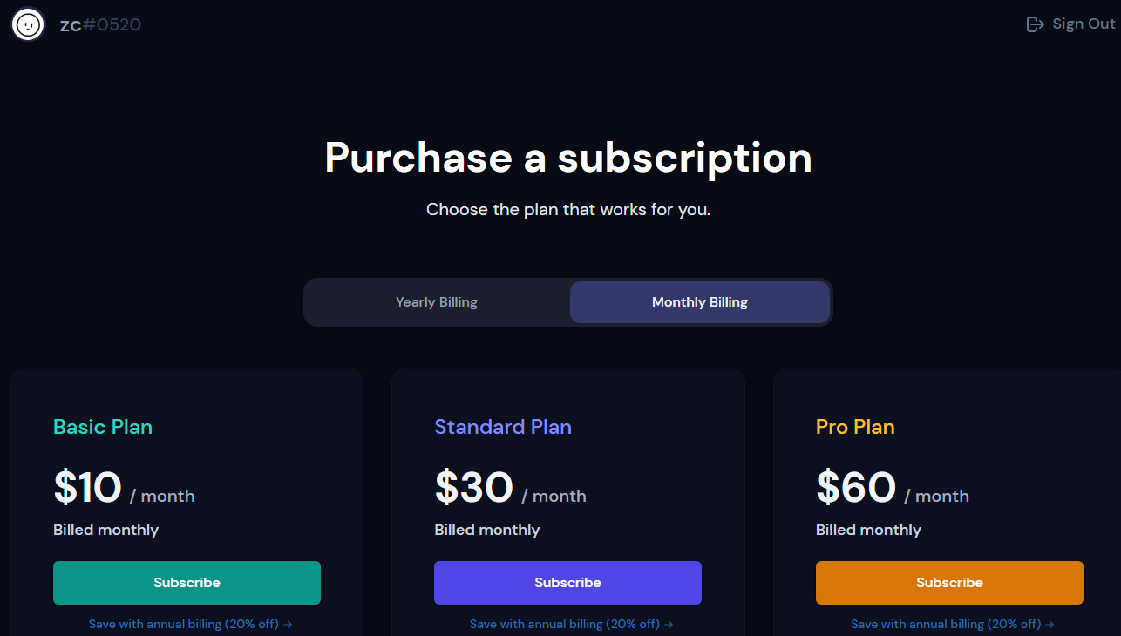Hit the orange Pro Plan Subscribe button
Screen dimensions: 1121x636
coord(949,583)
